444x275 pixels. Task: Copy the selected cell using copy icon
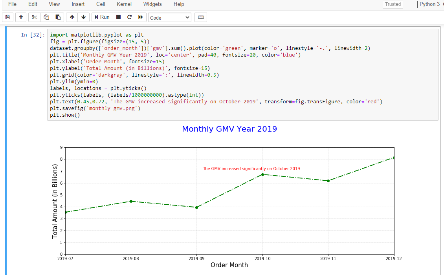(46, 17)
